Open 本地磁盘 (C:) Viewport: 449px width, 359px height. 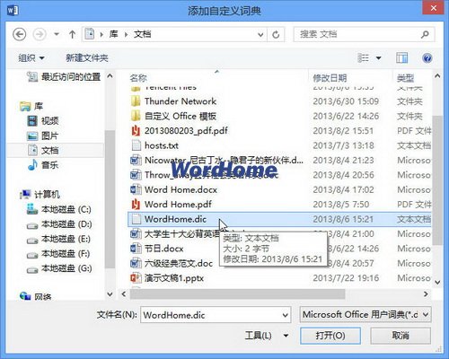click(59, 209)
